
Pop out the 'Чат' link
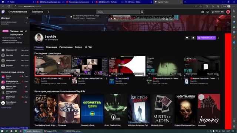click(x=89, y=47)
